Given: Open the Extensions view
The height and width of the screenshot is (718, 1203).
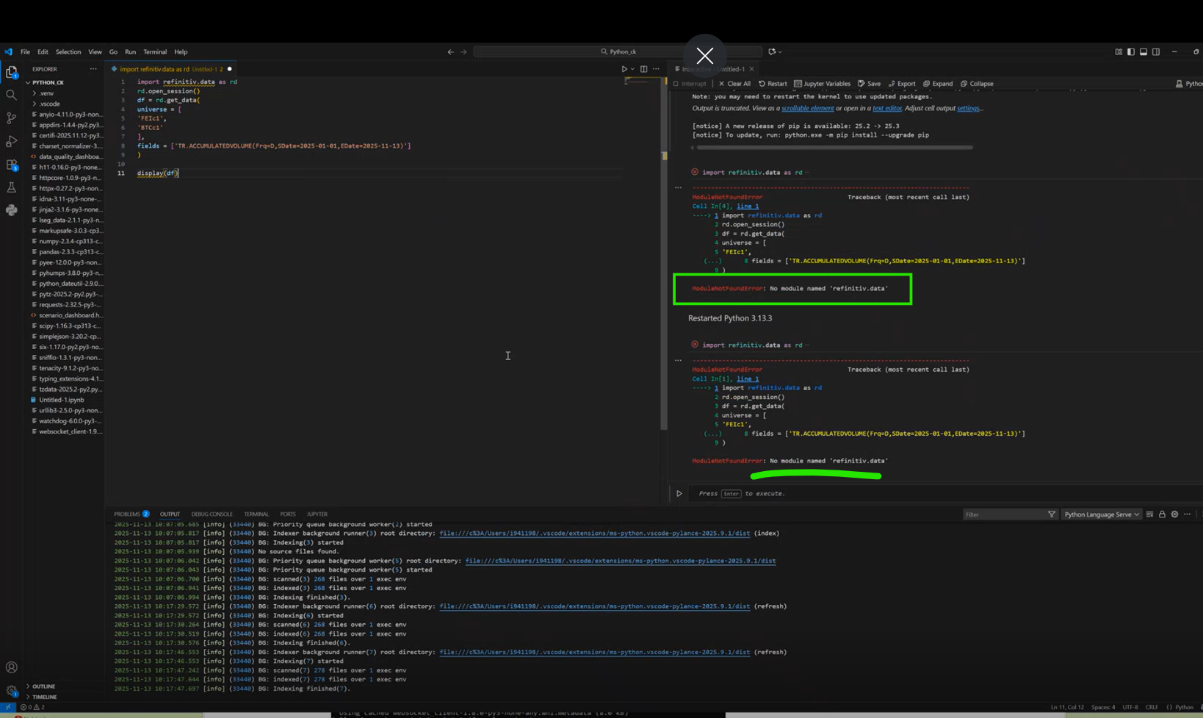Looking at the screenshot, I should tap(11, 165).
